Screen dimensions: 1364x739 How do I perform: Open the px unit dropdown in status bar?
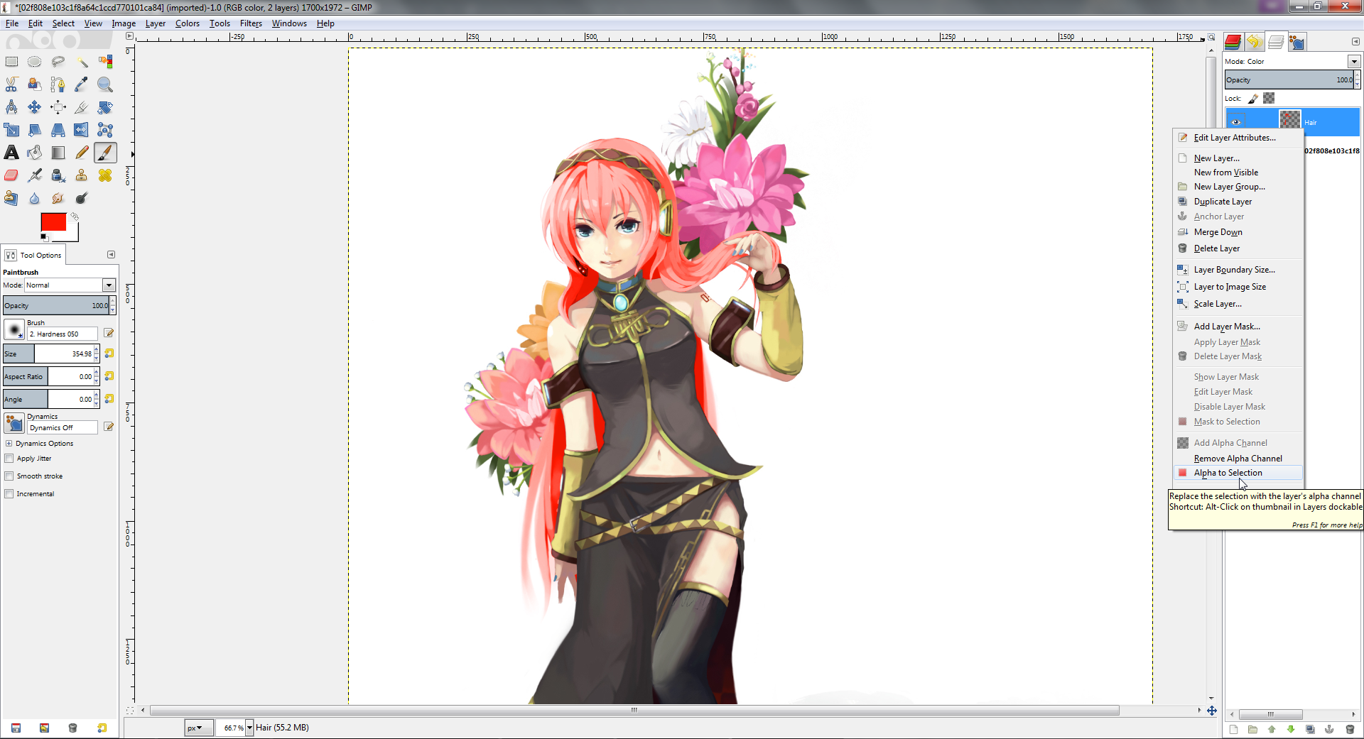click(x=199, y=728)
